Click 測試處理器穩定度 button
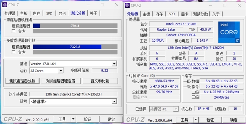Image resolution: width=246 pixels, height=124 pixels. coord(61,81)
